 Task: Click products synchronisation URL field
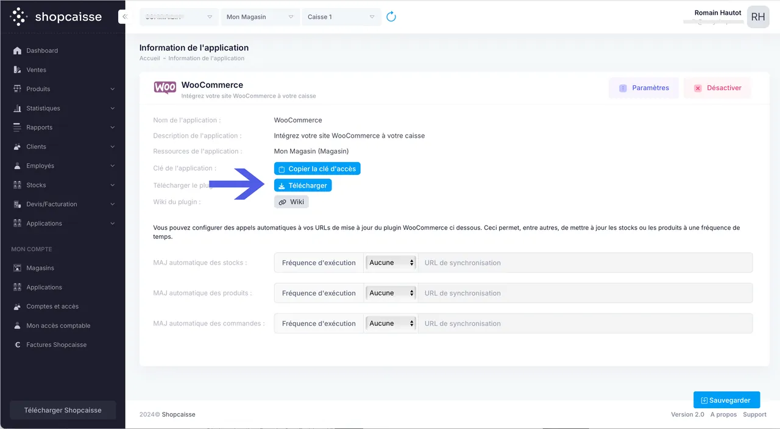(x=585, y=293)
